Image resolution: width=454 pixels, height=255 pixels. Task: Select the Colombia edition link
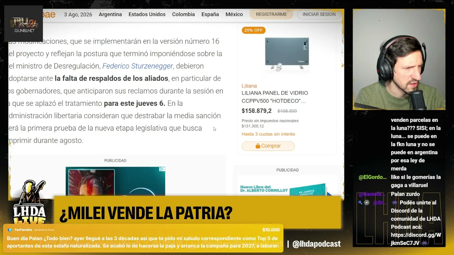183,15
